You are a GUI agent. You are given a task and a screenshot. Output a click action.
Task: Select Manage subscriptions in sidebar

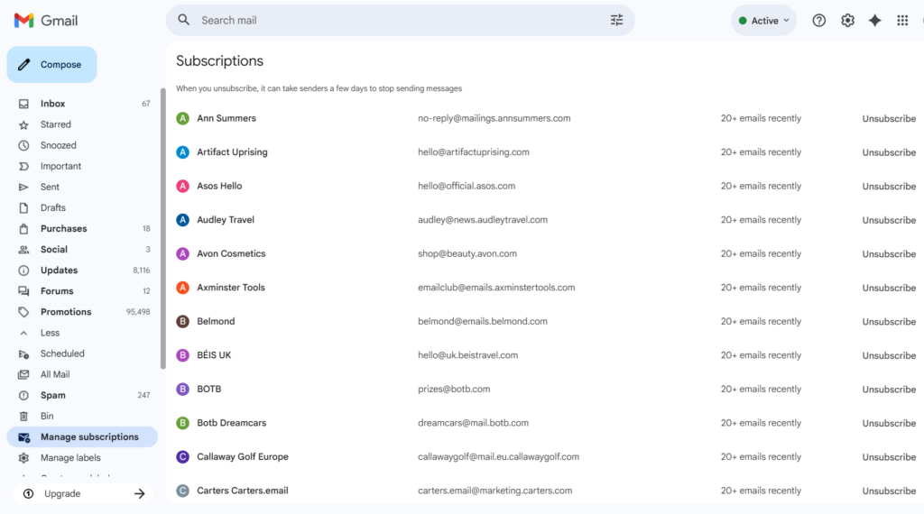pyautogui.click(x=82, y=436)
